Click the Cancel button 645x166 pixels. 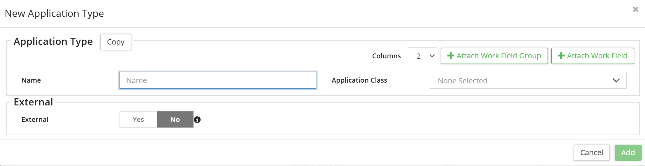(x=591, y=153)
